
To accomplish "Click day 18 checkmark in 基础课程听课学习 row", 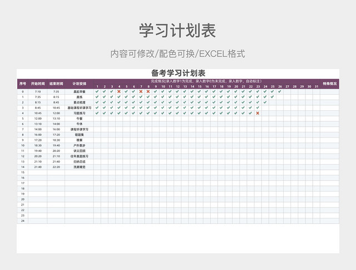I will click(x=221, y=107).
